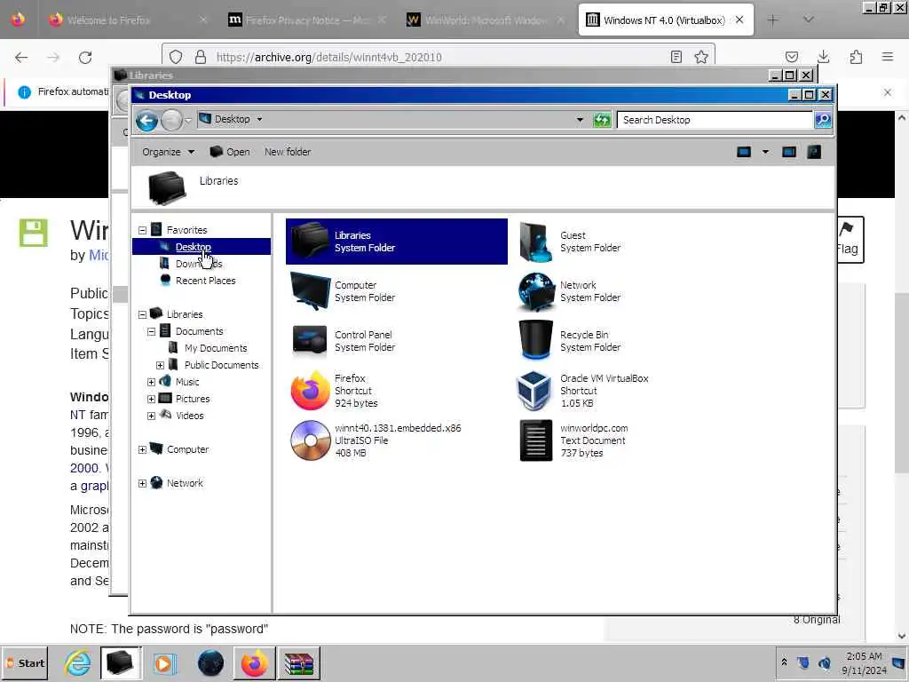
Task: Select winnt40.1381.embedded.x86 ISO file icon
Action: pos(310,440)
